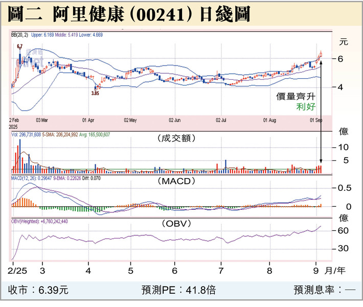Click the Upper: 6.169 Bollinger value

42,35
